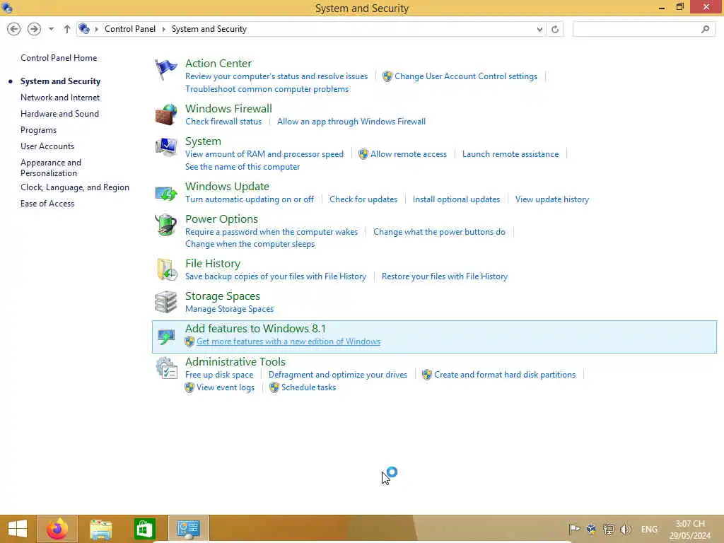This screenshot has width=724, height=543.
Task: Expand the address bar history dropdown
Action: pos(539,29)
